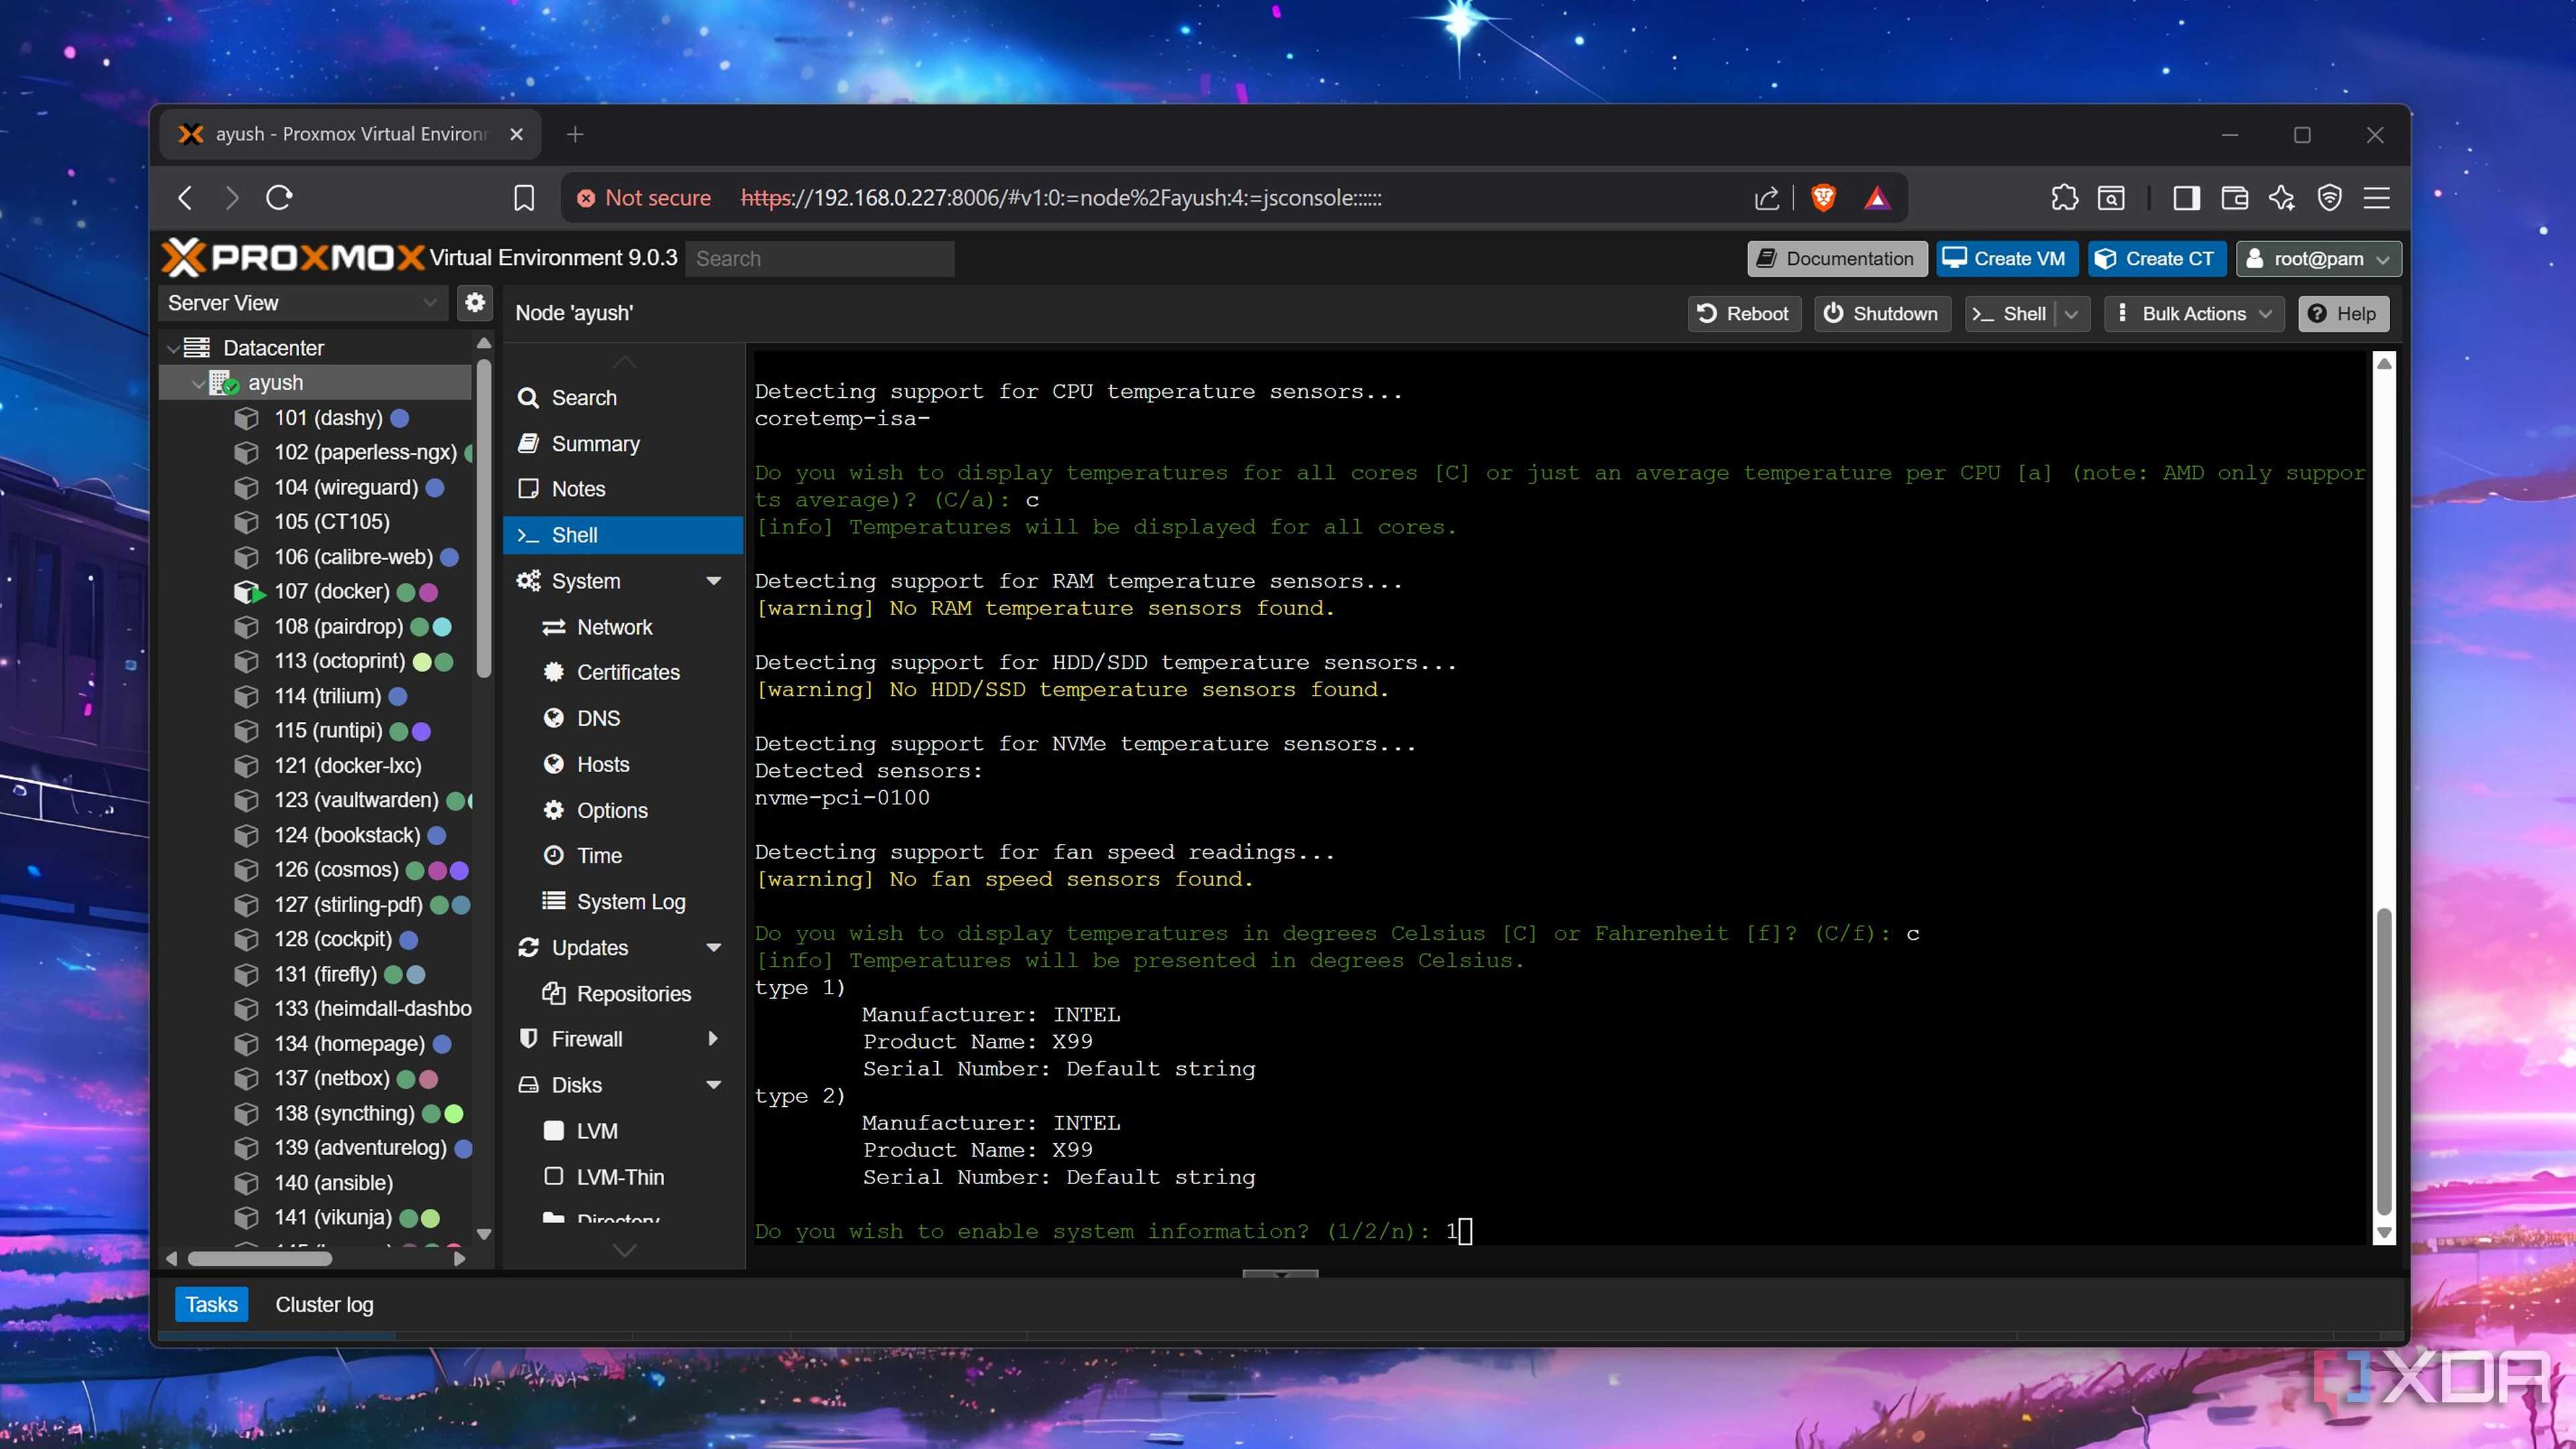Click the Create VM button
Image resolution: width=2576 pixels, height=1449 pixels.
(2006, 259)
